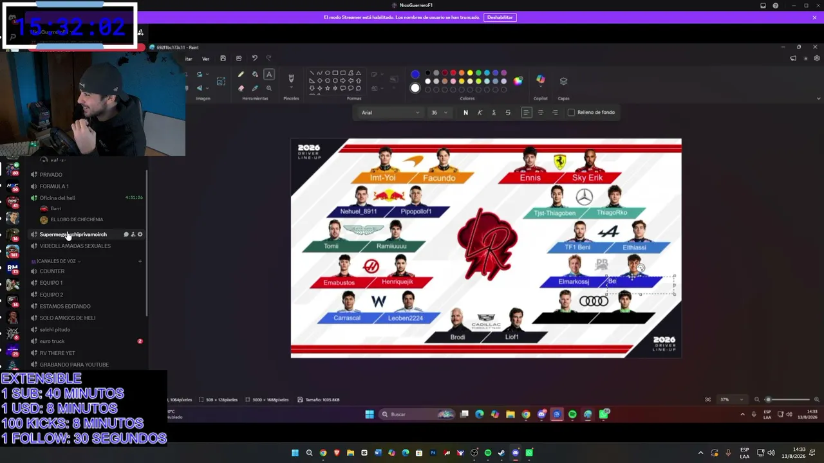This screenshot has width=824, height=463.
Task: Select the Magnifier tool in Paint
Action: [x=269, y=88]
